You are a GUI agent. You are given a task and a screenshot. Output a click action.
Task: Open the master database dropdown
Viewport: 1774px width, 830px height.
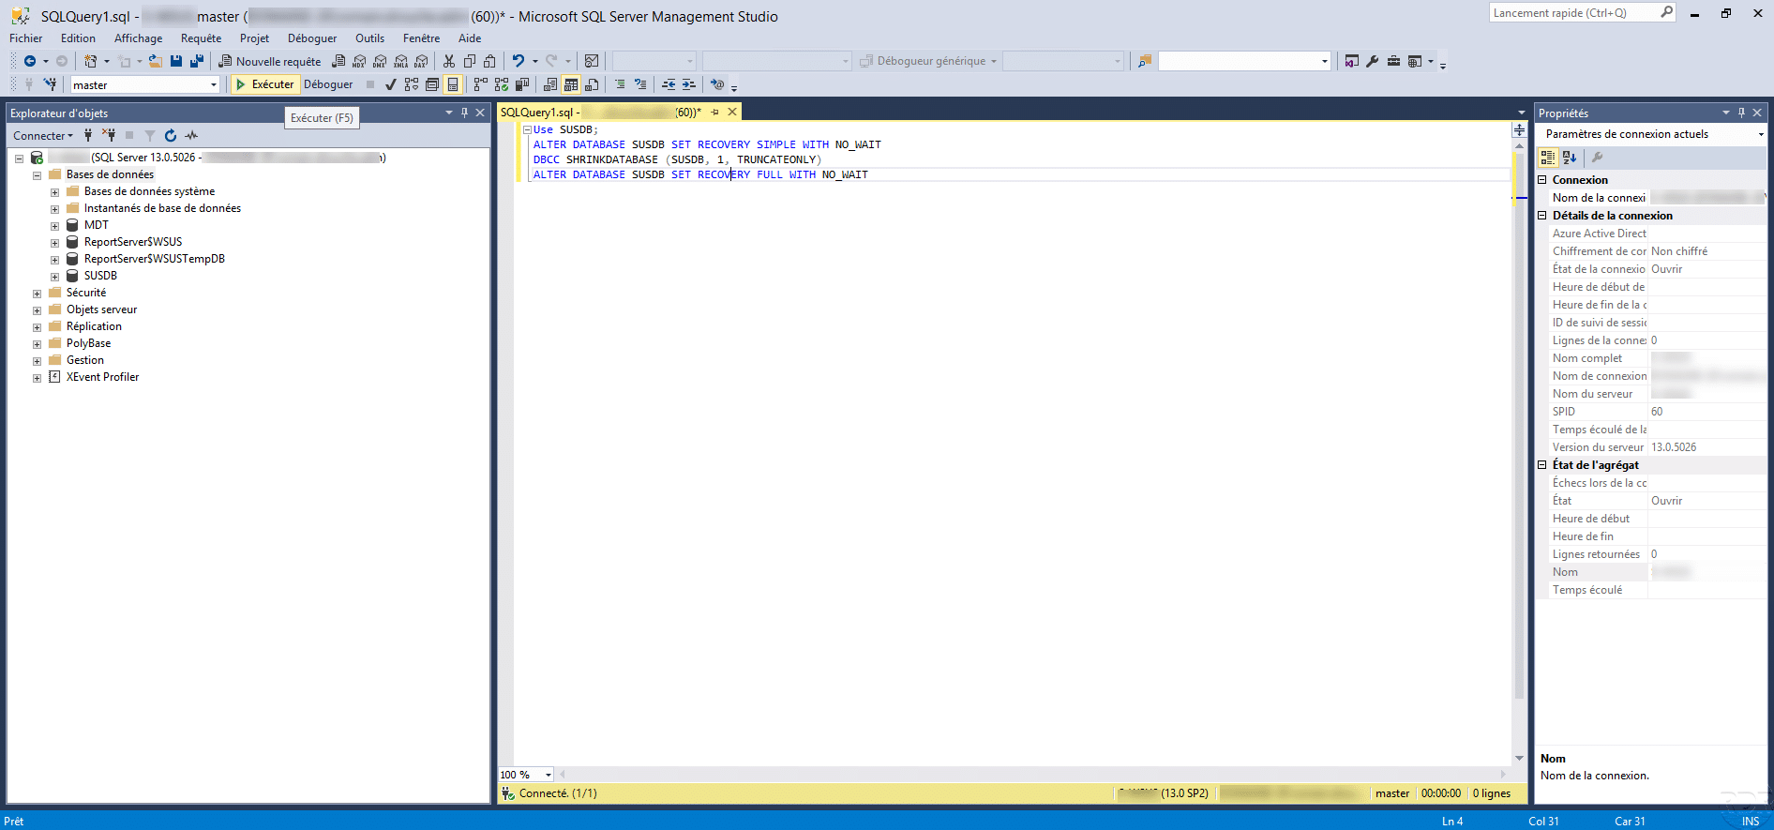pos(214,84)
